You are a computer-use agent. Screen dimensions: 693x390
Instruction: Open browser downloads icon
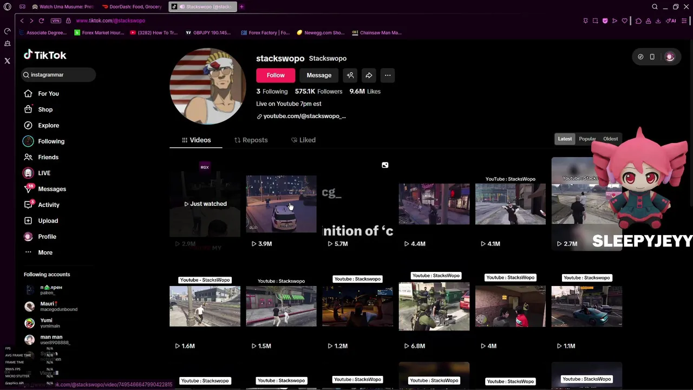[x=658, y=21]
